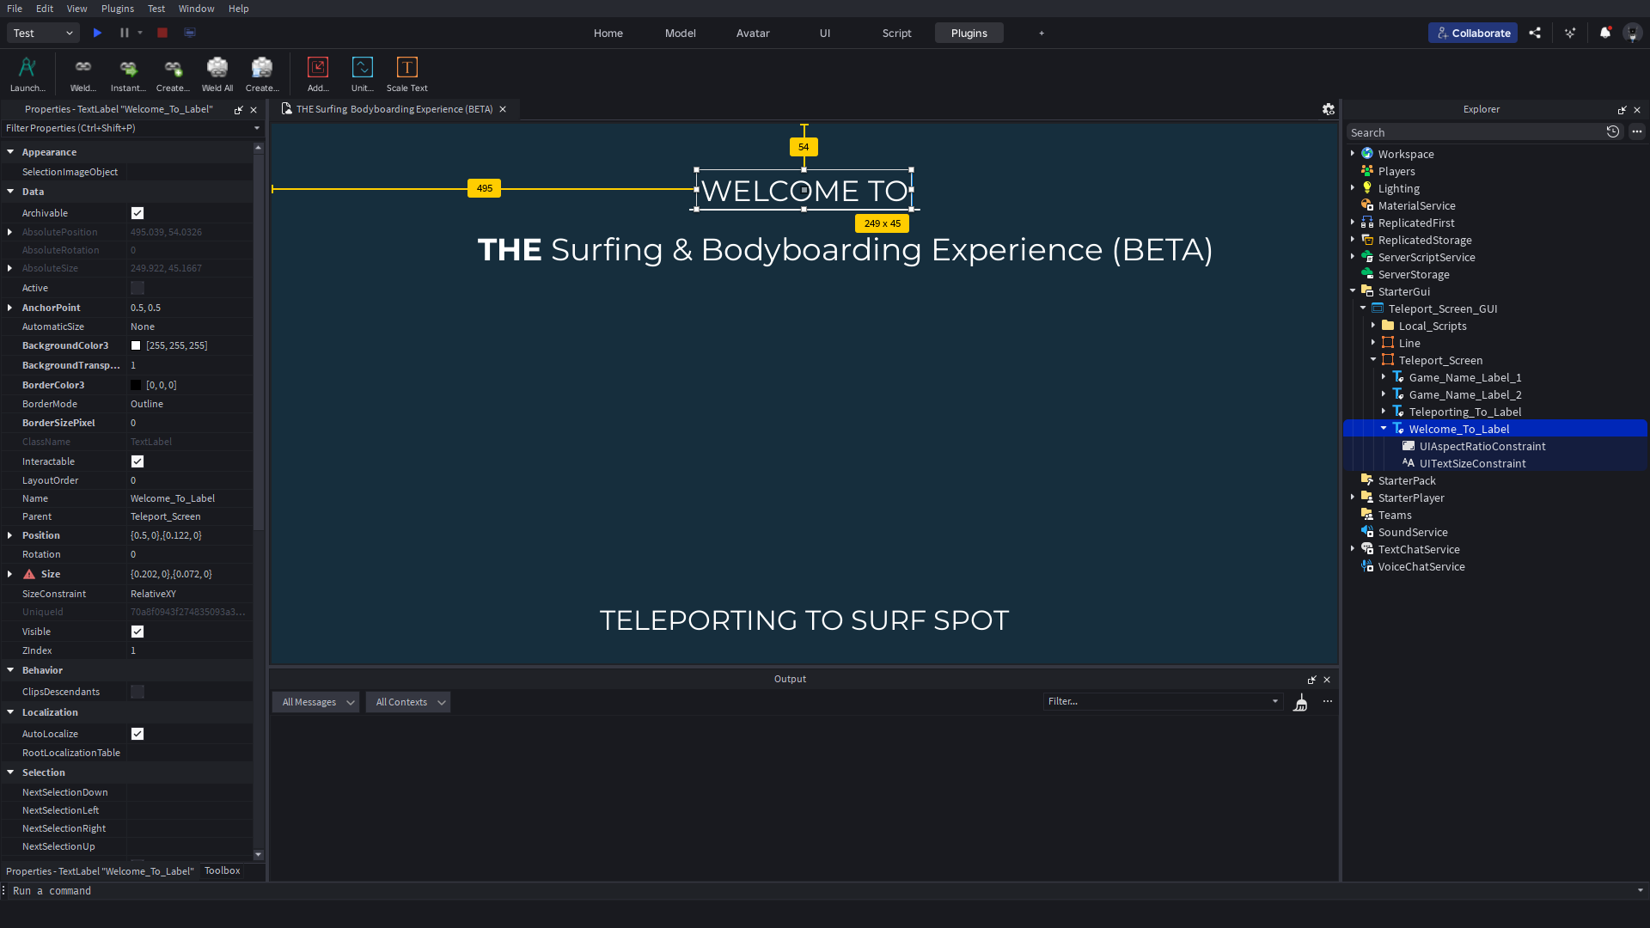Expand the AnchorPoint property
The image size is (1650, 928).
pos(9,308)
